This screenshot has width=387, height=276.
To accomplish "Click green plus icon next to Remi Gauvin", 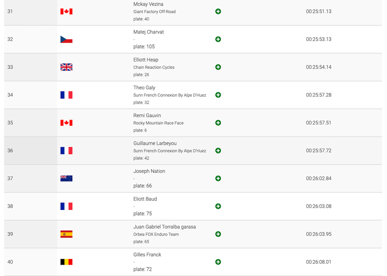I will tap(218, 123).
